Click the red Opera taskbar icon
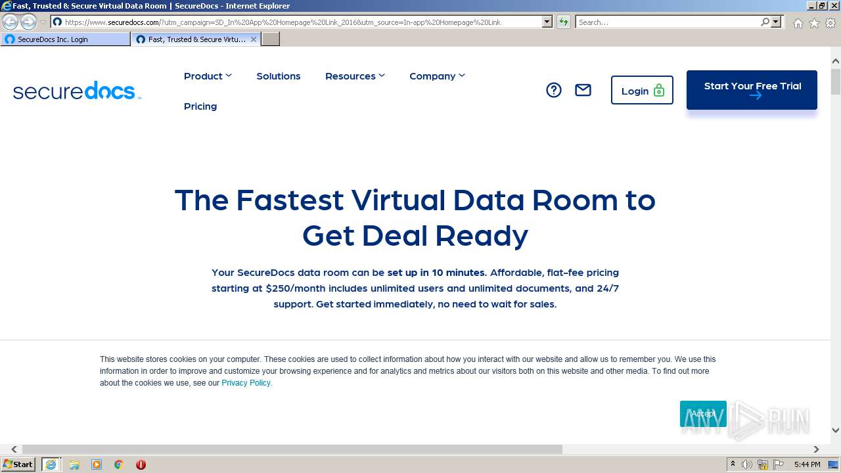Image resolution: width=841 pixels, height=473 pixels. click(x=141, y=464)
